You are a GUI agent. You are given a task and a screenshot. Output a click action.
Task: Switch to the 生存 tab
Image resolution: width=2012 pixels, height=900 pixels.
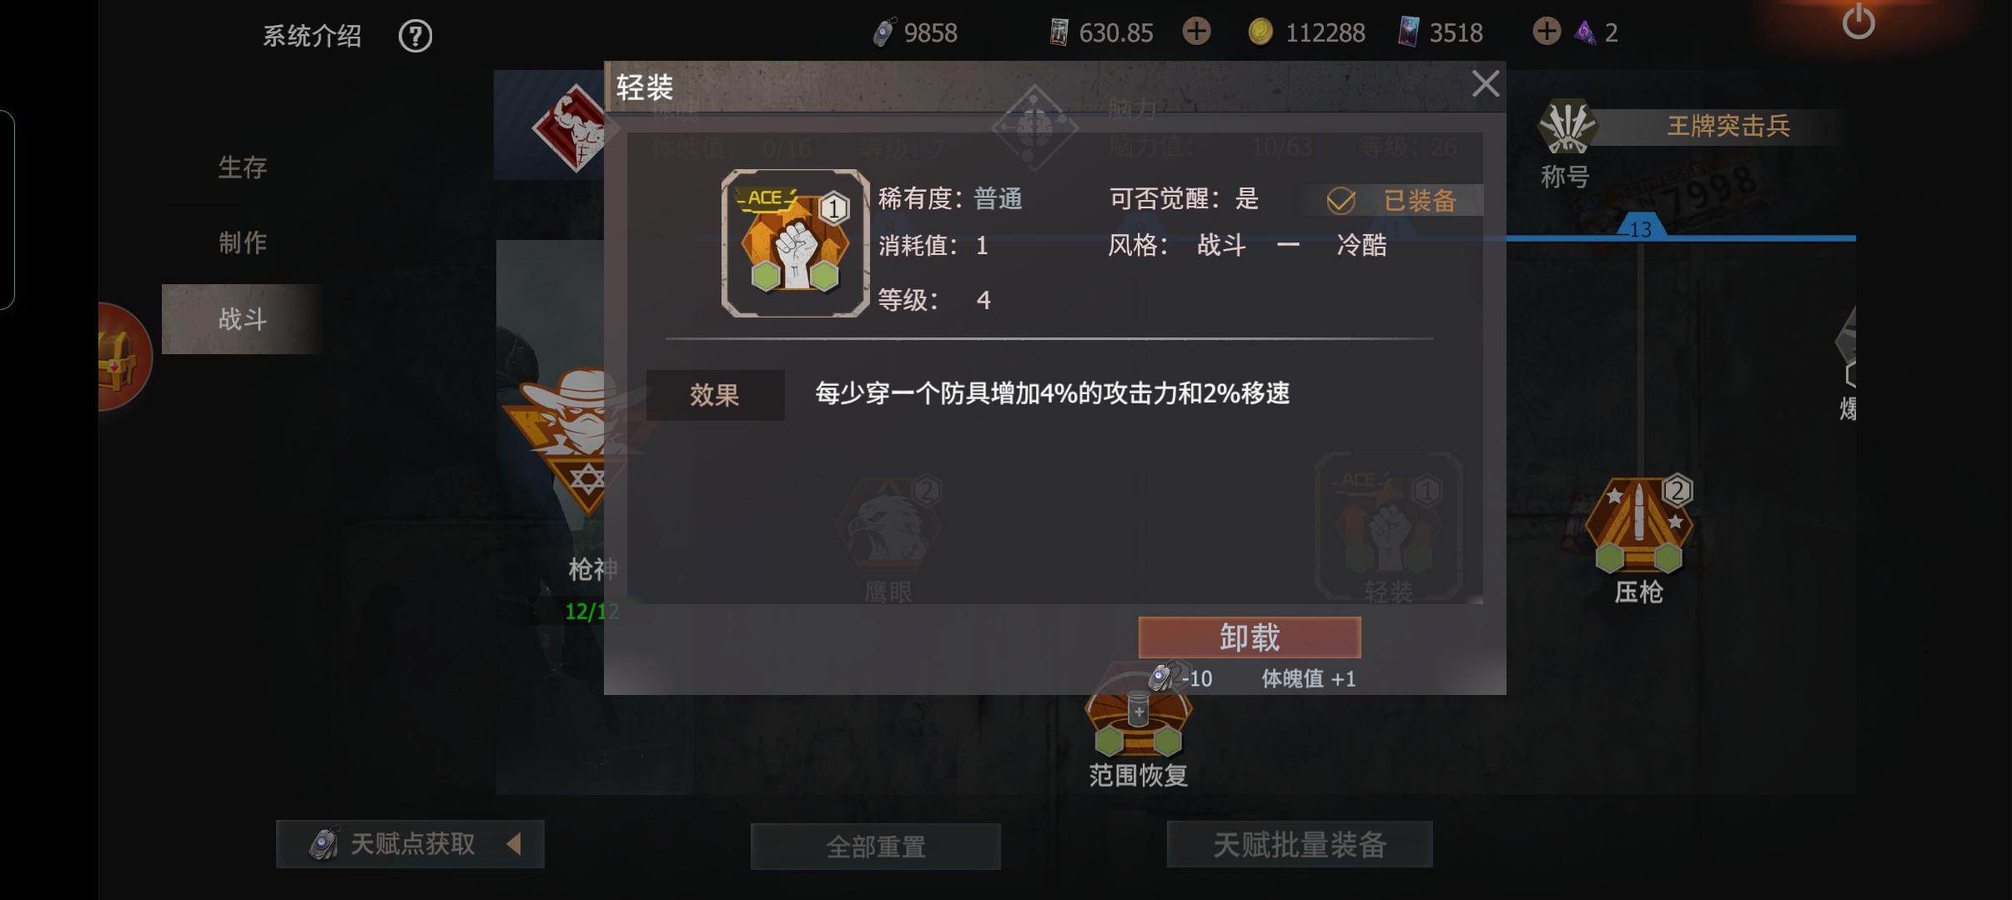[x=242, y=167]
